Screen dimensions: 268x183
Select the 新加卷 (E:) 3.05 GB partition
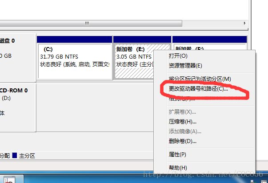click(x=134, y=58)
